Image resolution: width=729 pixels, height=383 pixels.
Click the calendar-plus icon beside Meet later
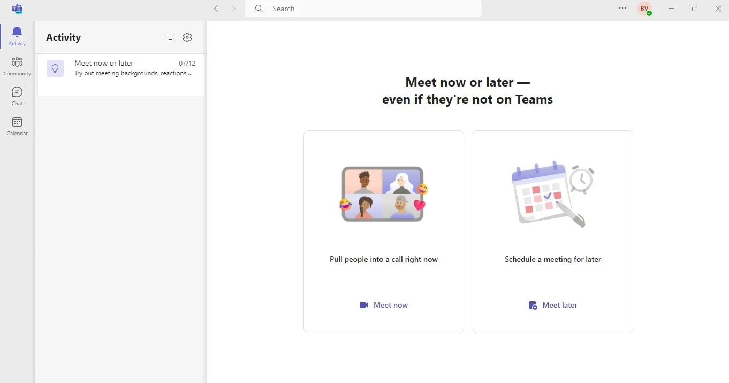click(x=533, y=305)
